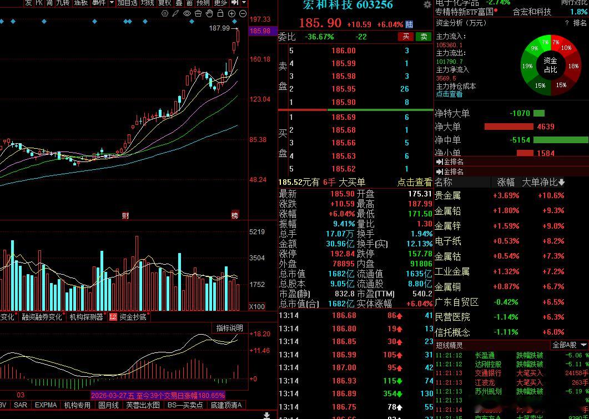Screen dimensions: 589x419
Task: Click the green 卖 sell button
Action: click(424, 37)
